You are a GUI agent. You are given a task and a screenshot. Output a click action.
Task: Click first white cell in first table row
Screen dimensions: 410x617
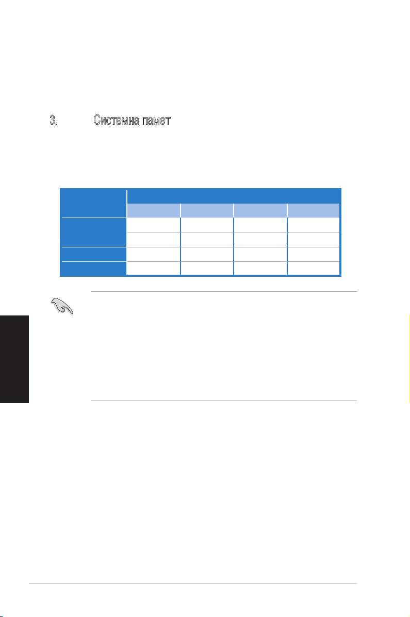pos(154,225)
